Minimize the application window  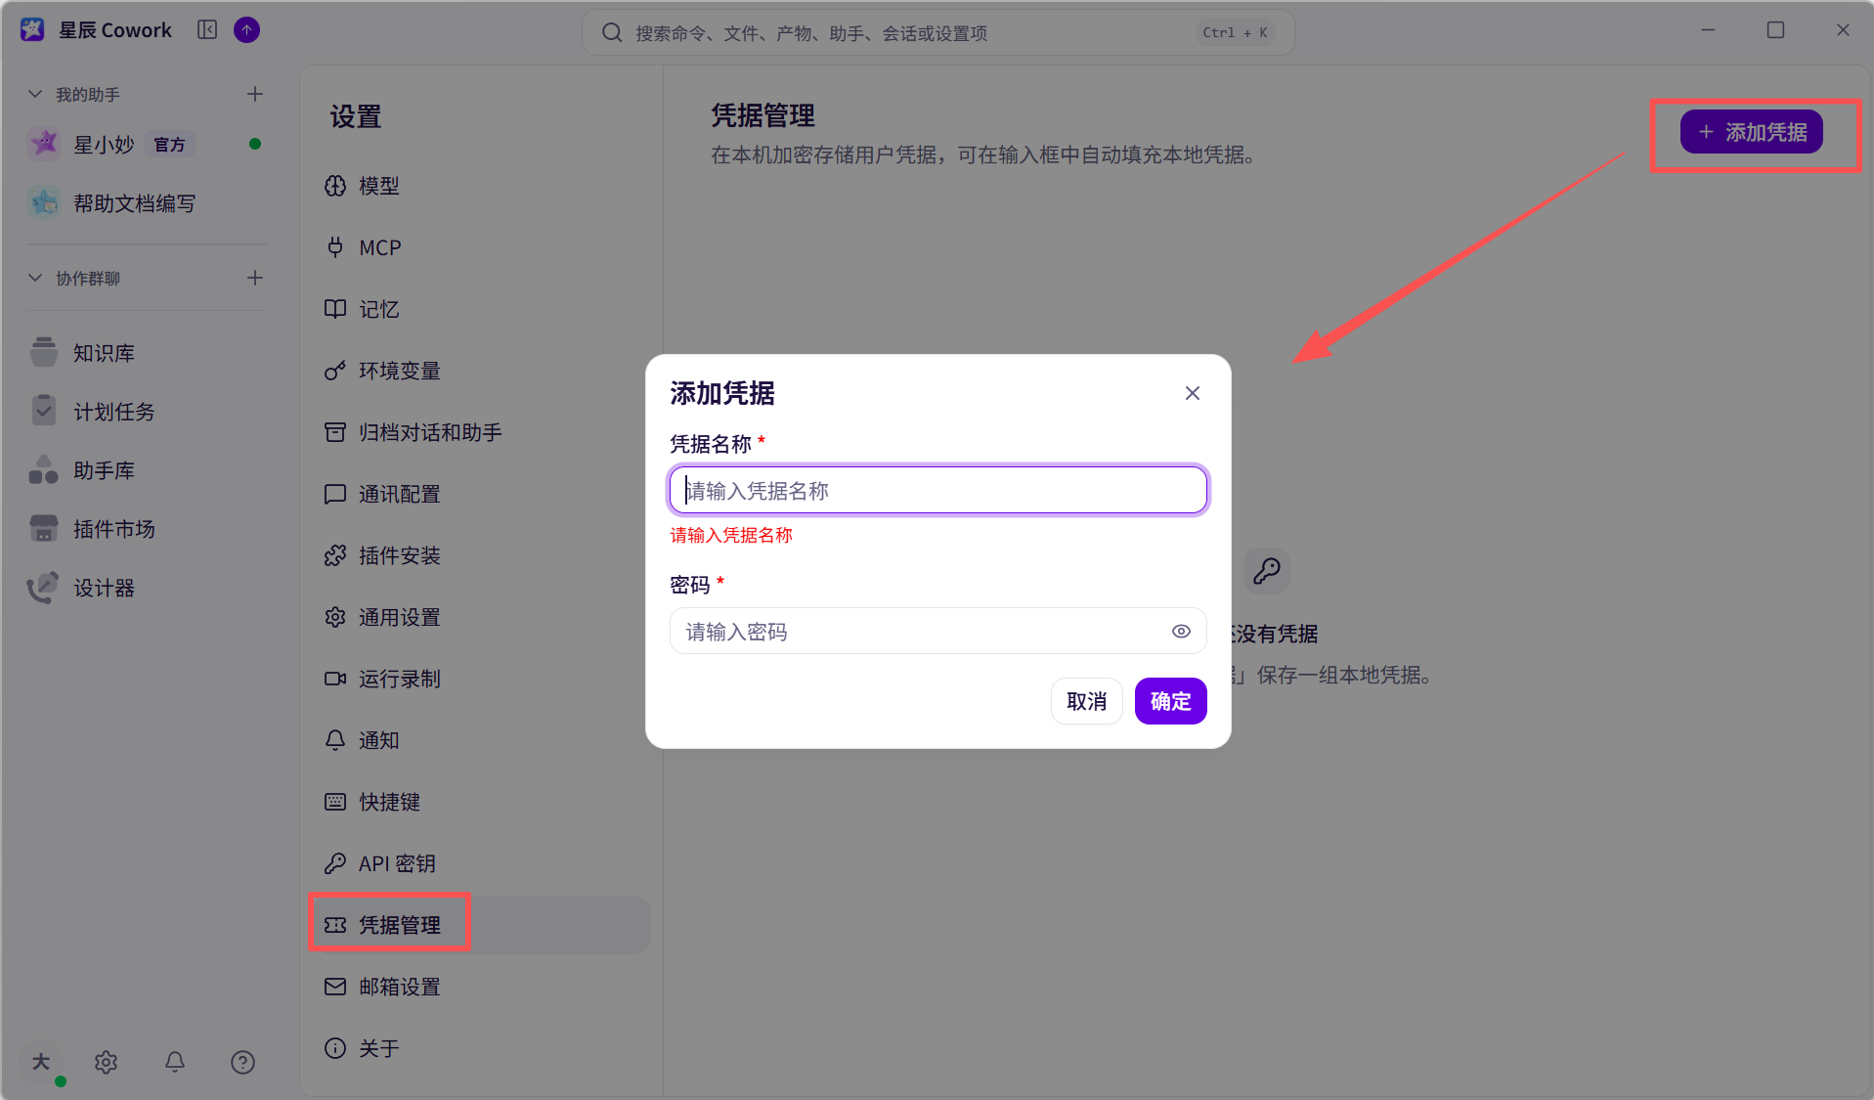pos(1708,30)
